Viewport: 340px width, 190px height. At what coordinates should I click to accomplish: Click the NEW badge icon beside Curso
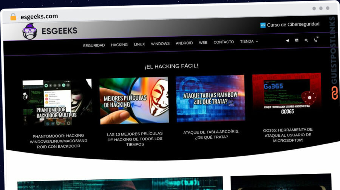263,25
